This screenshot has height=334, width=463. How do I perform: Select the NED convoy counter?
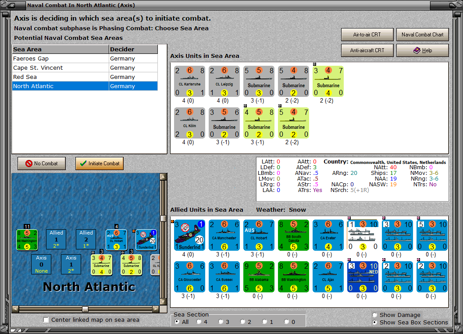pos(363,277)
